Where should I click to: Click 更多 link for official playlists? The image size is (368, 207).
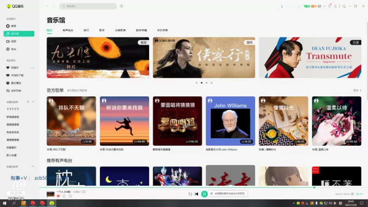(357, 90)
